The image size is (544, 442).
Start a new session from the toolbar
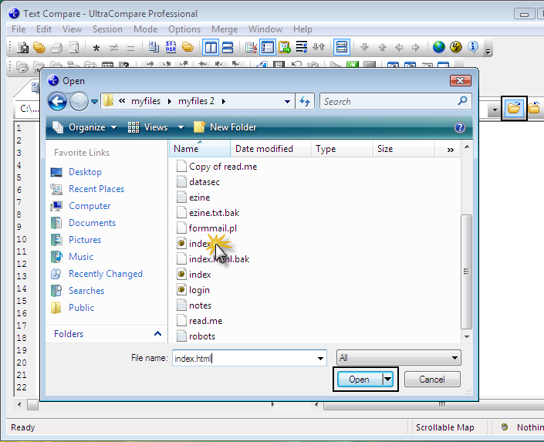(x=23, y=47)
